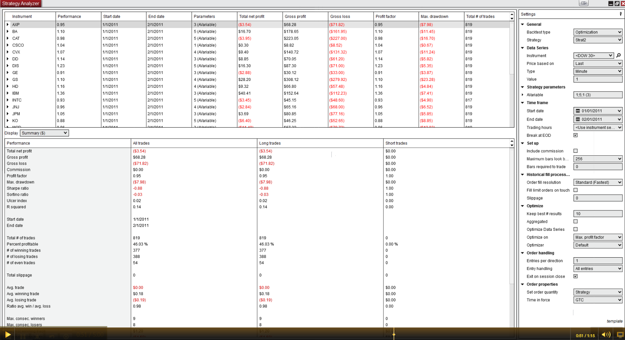This screenshot has height=340, width=625.
Task: Sort by the Instrument column header
Action: tap(30, 16)
